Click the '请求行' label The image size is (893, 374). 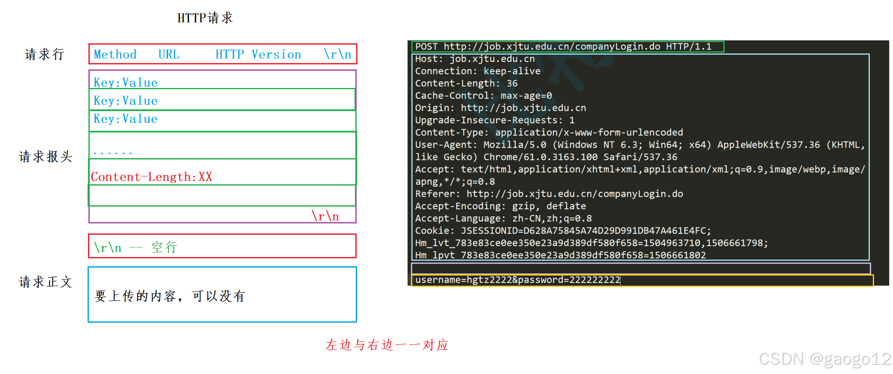coord(45,54)
